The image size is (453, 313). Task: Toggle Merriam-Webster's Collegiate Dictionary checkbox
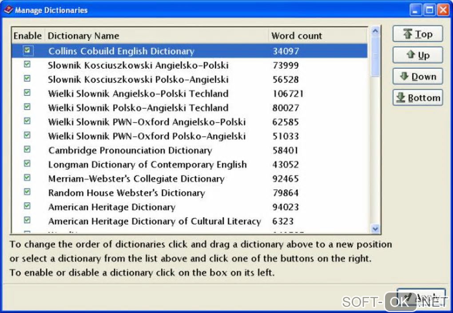(27, 177)
